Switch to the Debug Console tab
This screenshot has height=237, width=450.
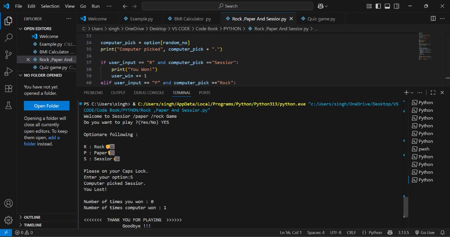point(149,93)
